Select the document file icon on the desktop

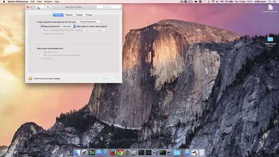click(x=270, y=7)
